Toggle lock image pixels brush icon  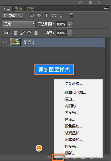click(22, 33)
